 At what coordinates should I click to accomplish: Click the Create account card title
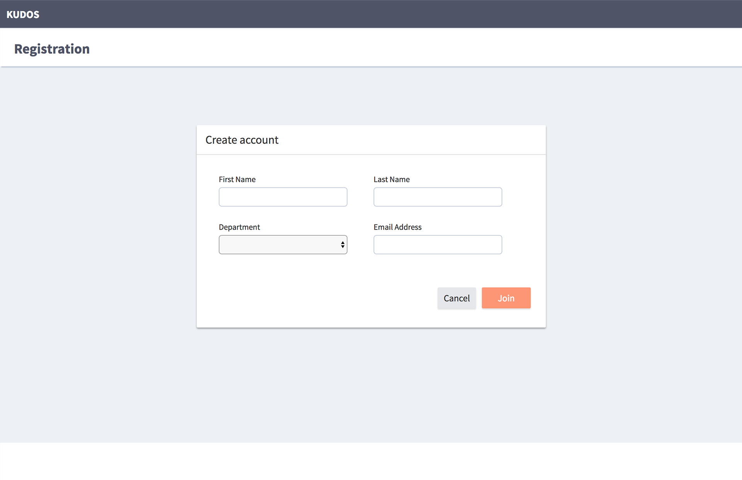[242, 140]
